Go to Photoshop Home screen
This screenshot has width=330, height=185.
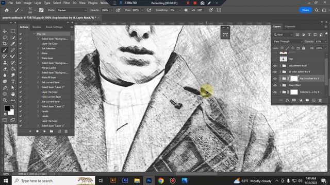(x=7, y=10)
